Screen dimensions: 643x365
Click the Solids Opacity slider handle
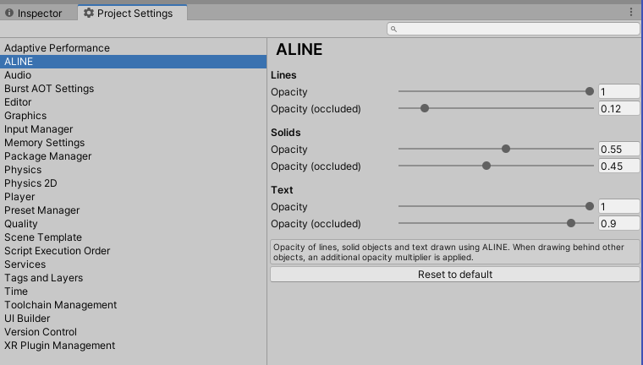click(x=506, y=149)
